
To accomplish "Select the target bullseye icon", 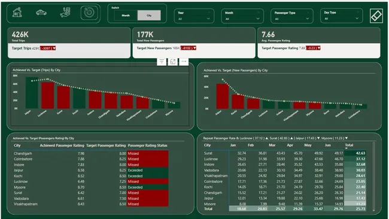I will [89, 13].
